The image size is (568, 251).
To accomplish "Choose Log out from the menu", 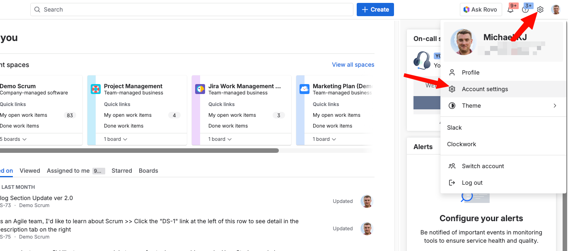I will [x=472, y=183].
